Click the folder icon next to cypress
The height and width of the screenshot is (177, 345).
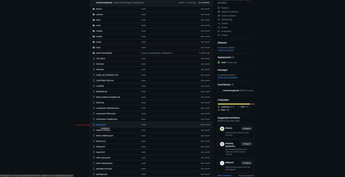(94, 14)
